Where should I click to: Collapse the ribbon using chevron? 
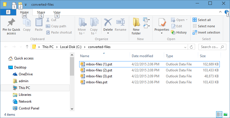click(220, 12)
